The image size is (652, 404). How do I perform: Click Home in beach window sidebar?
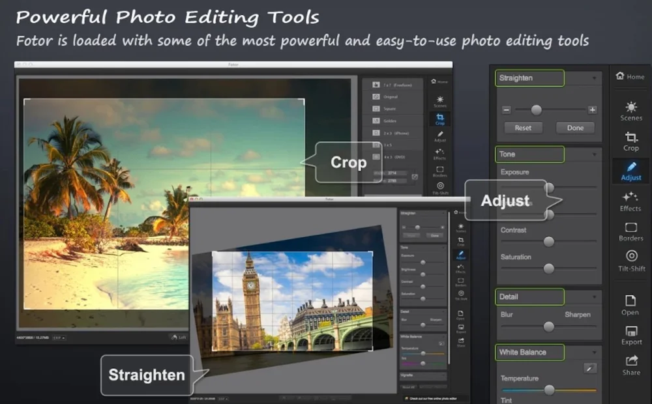(439, 81)
